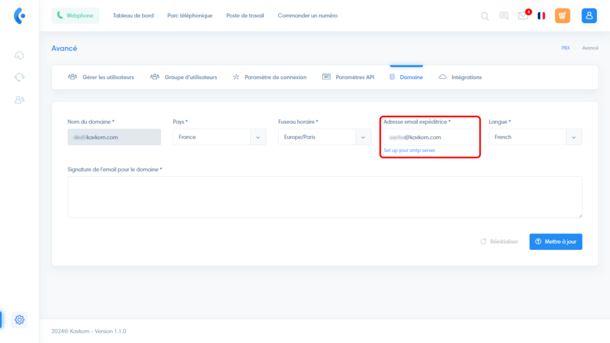Click inside the email signature text area

(x=325, y=197)
